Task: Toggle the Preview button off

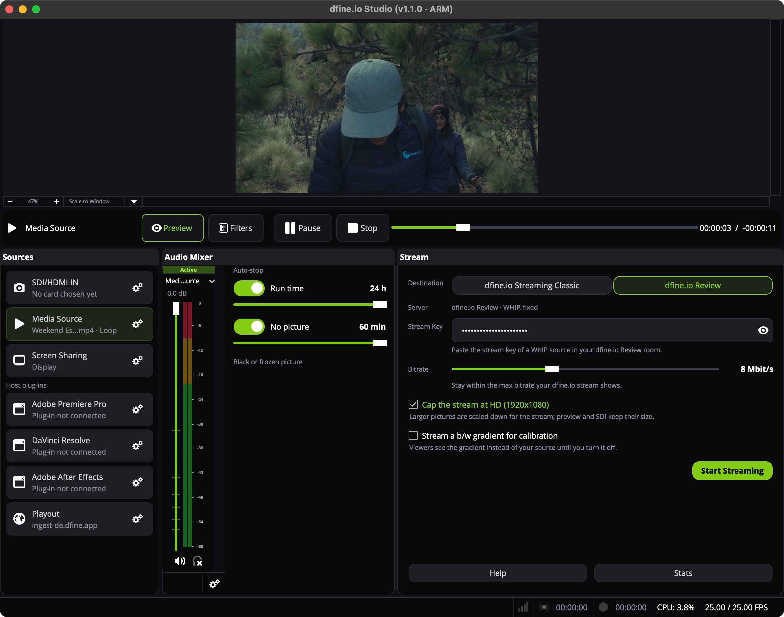Action: point(172,228)
